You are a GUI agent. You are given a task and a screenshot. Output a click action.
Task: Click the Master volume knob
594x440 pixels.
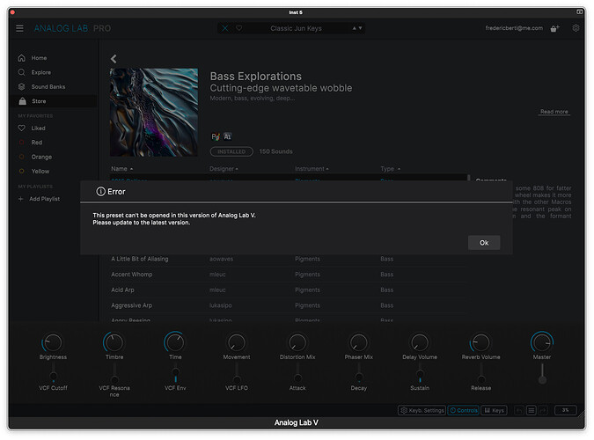[x=542, y=341]
